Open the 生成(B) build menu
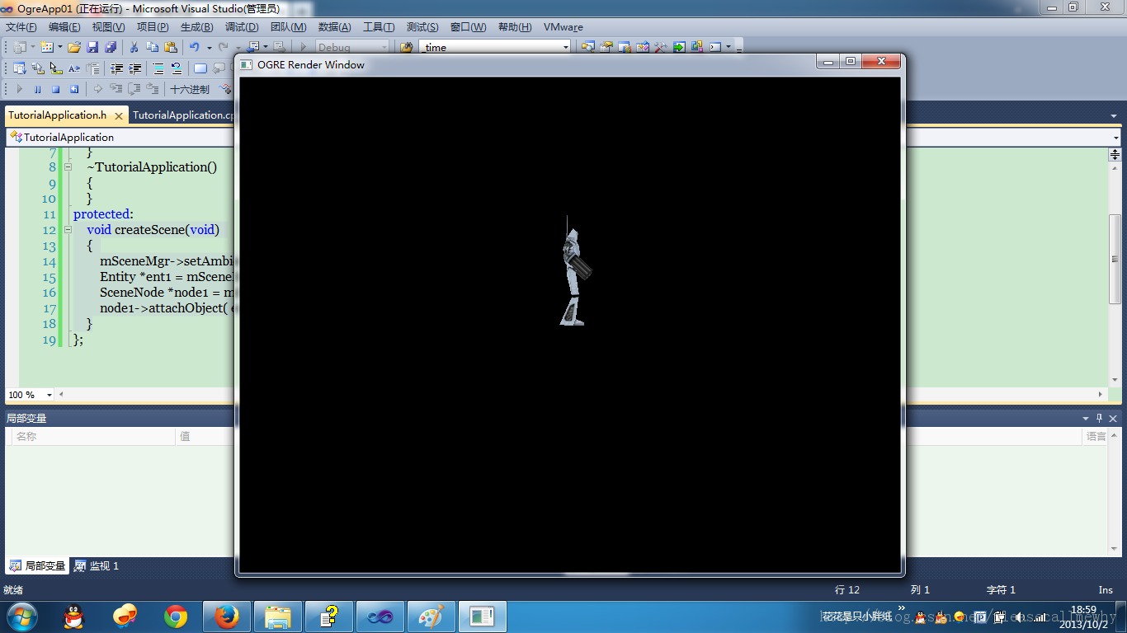Screen dimensions: 1127x633 pos(196,27)
